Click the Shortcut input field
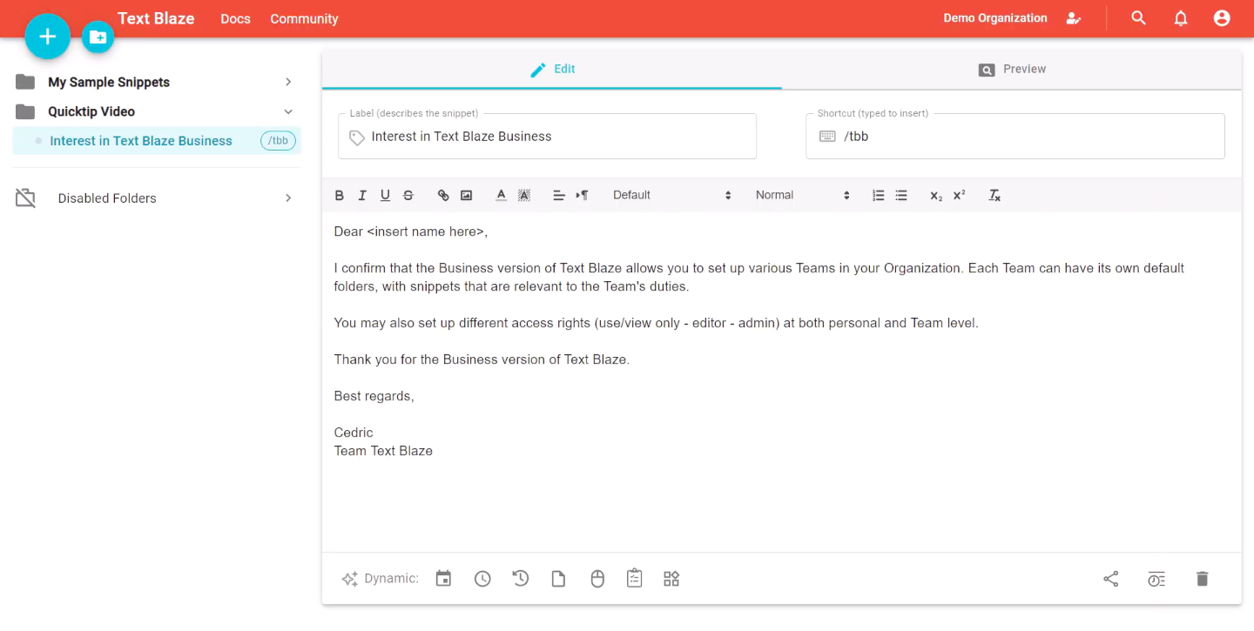The width and height of the screenshot is (1254, 631). 1028,137
